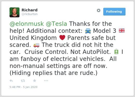Image resolution: width=135 pixels, height=97 pixels.
Task: Open the @elonmusk mention link
Action: 27,24
